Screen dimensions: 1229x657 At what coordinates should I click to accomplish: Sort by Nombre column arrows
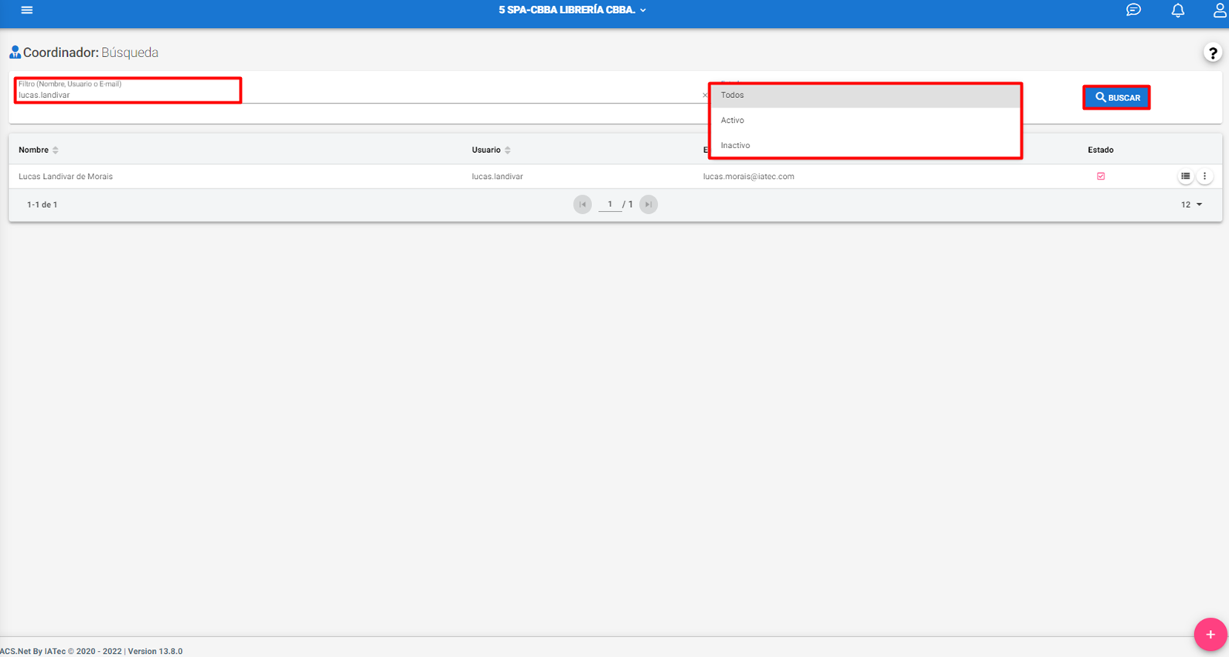point(56,150)
